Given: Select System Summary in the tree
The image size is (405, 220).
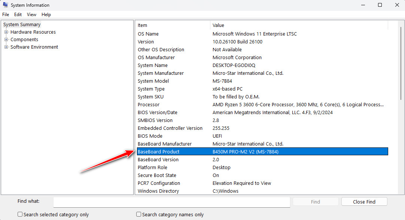Looking at the screenshot, I should click(22, 25).
